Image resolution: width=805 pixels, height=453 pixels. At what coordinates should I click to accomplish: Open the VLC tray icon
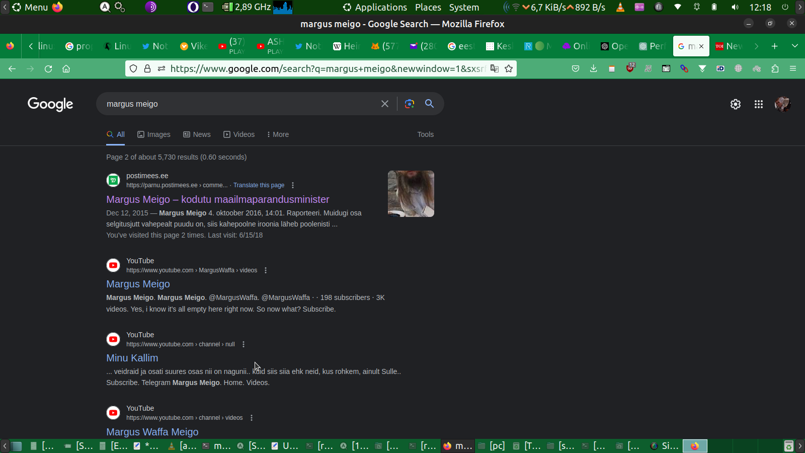620,8
